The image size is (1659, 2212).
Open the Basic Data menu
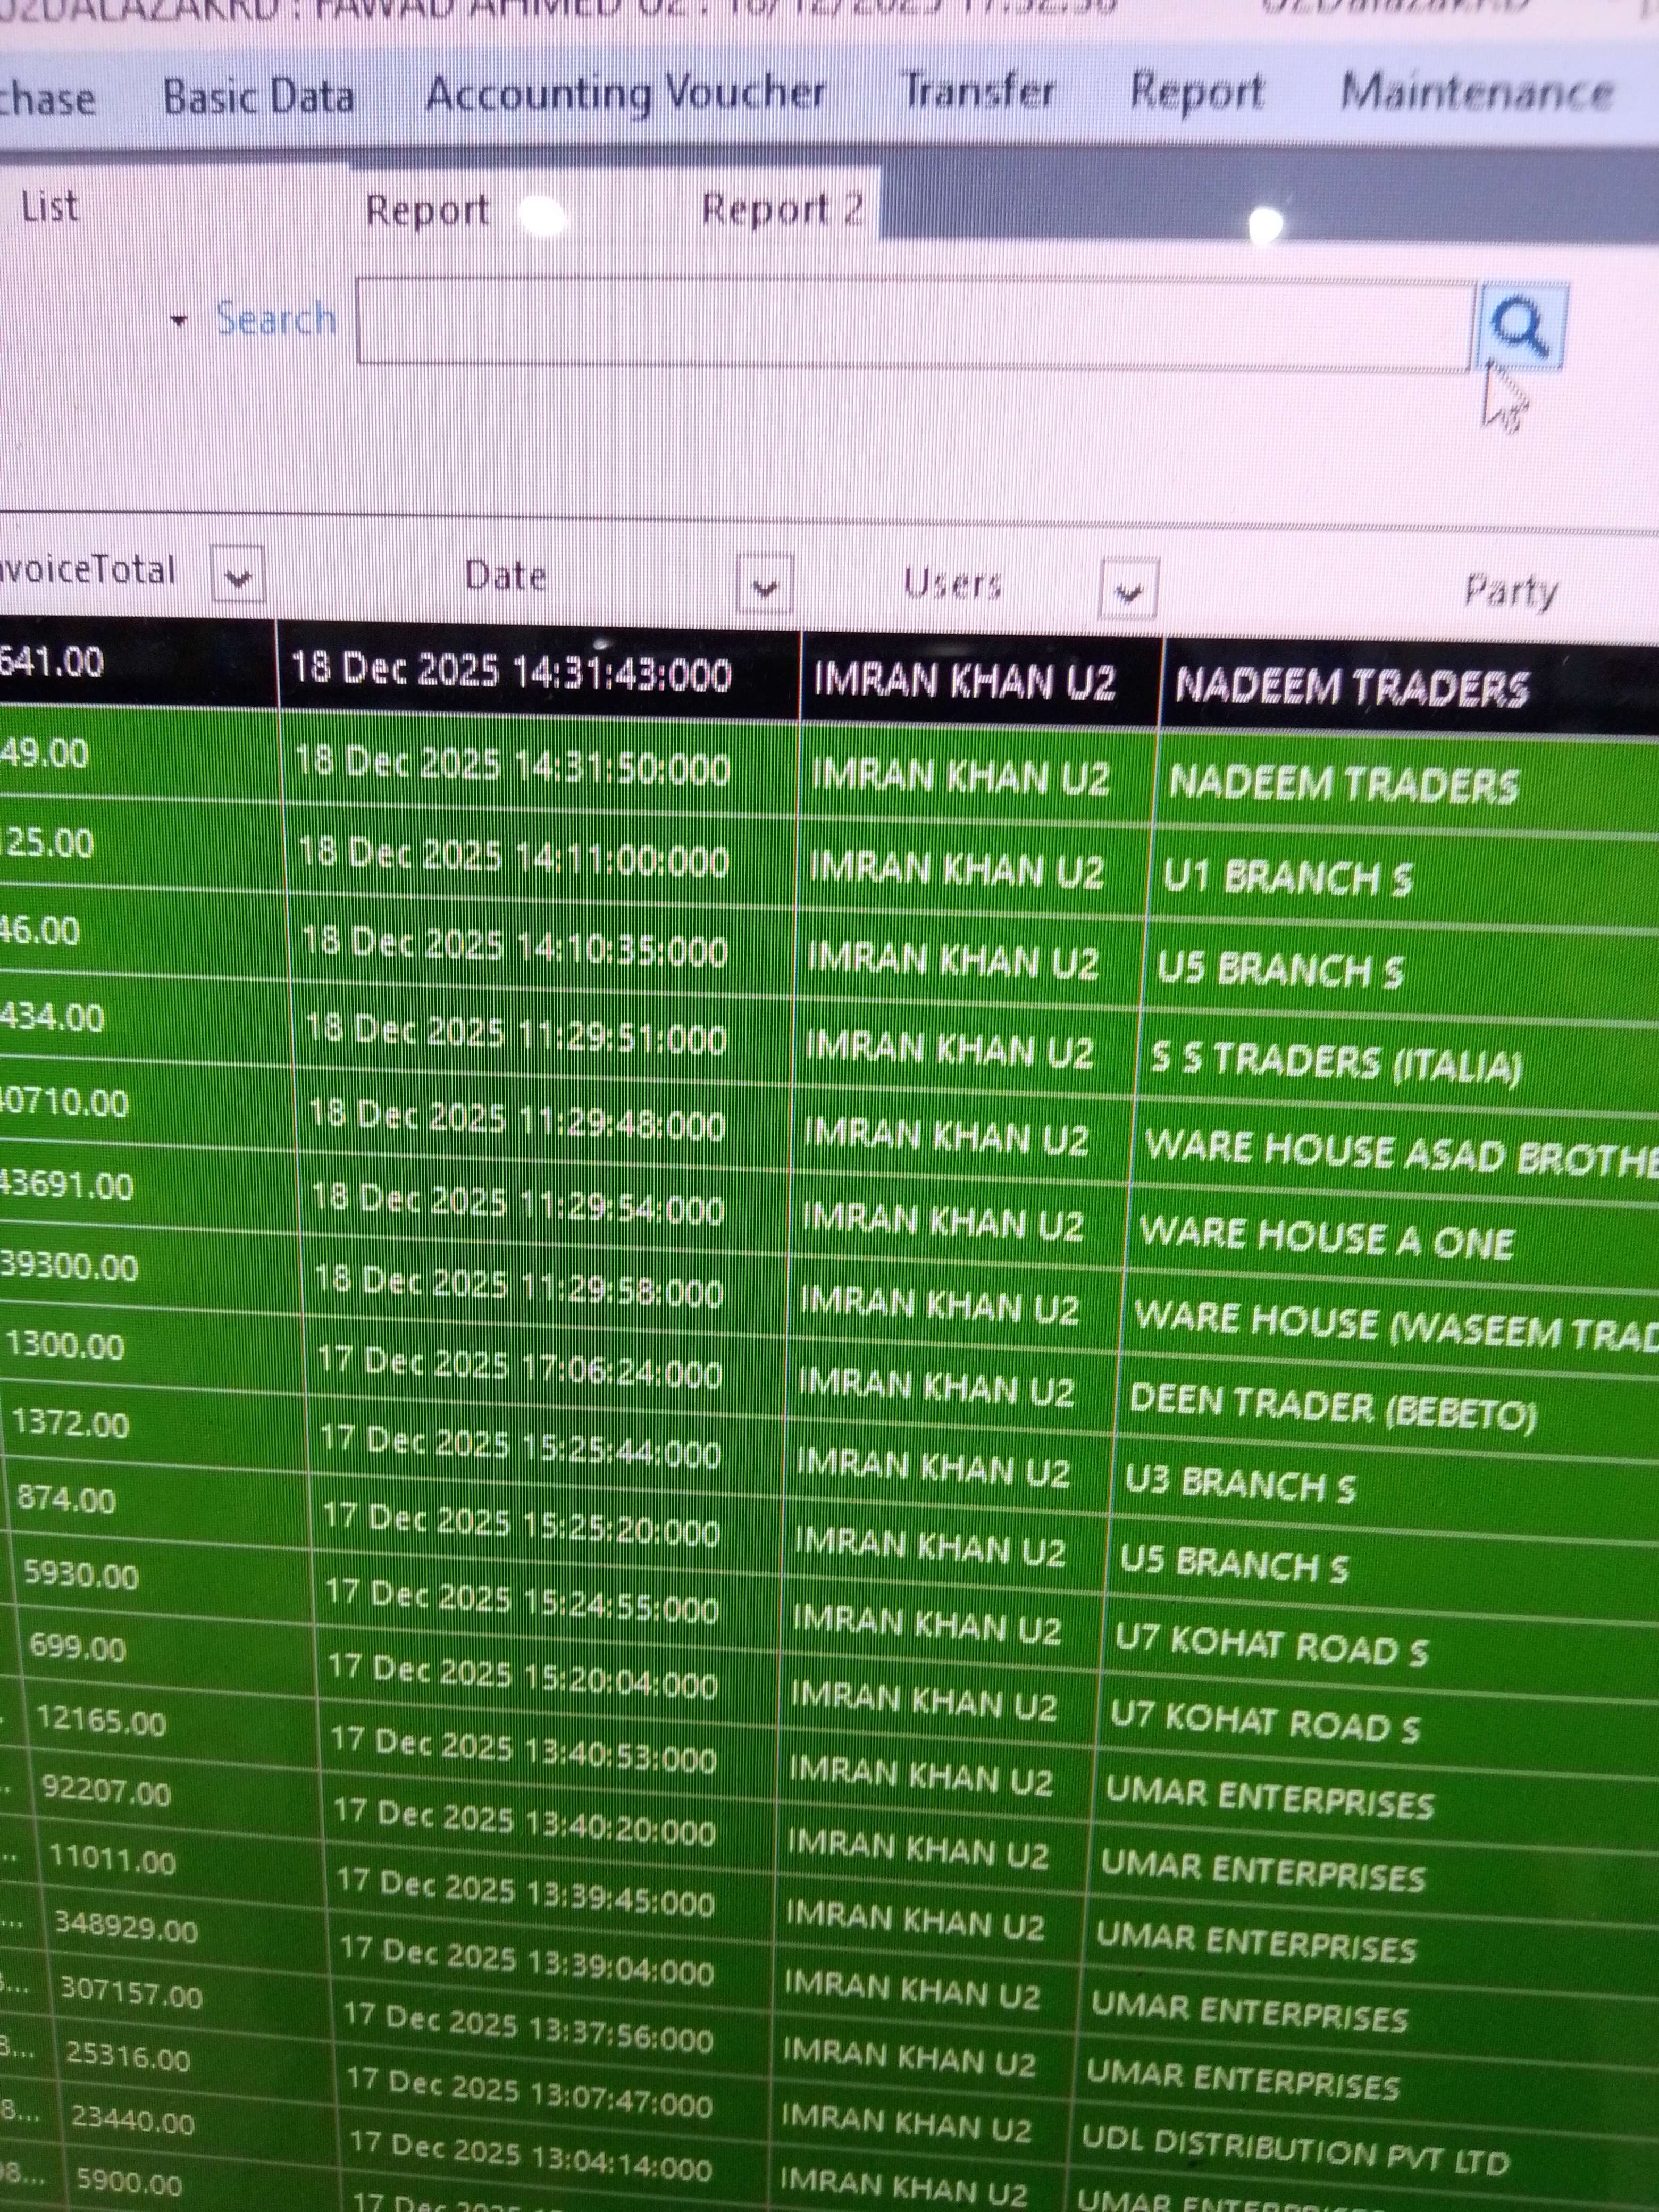click(258, 97)
